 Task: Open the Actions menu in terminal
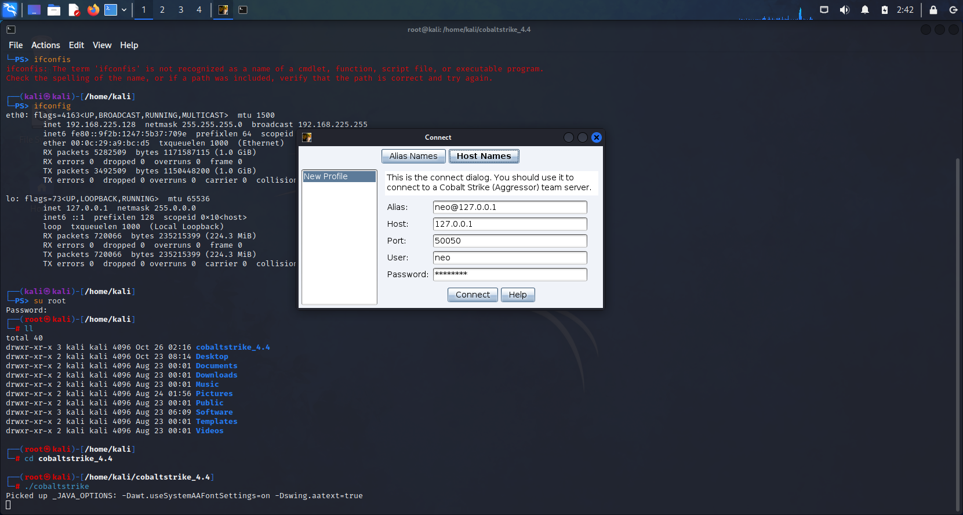[45, 45]
